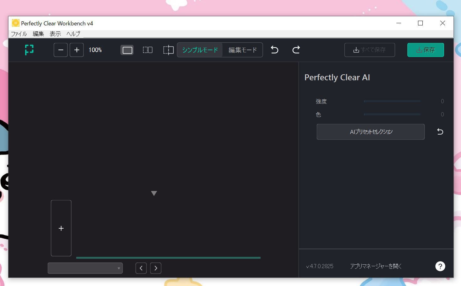461x286 pixels.
Task: Select the split-view compare icon
Action: coord(168,50)
